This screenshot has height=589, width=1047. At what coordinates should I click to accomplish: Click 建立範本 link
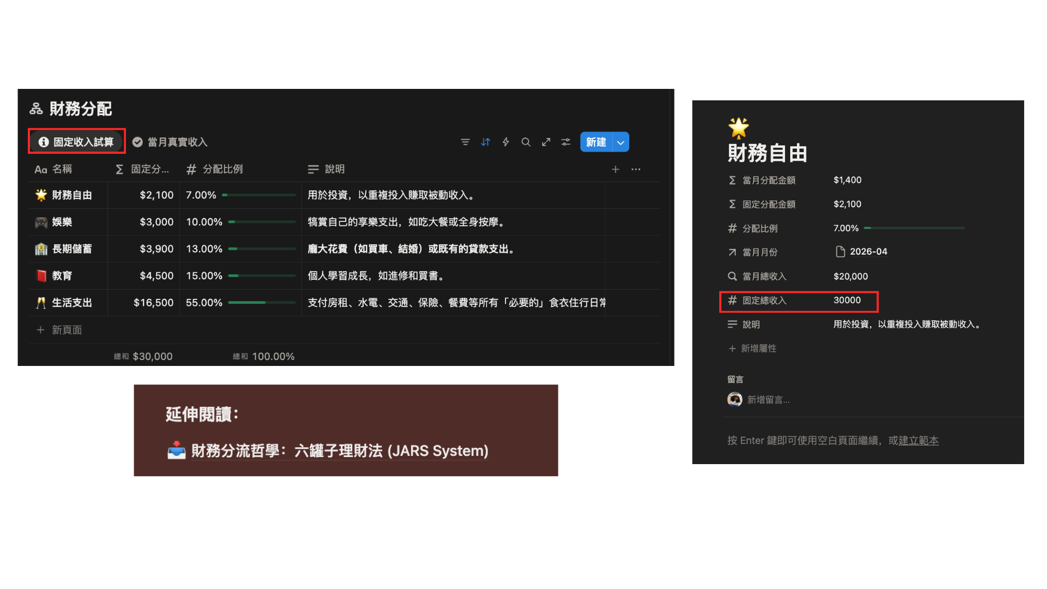[x=918, y=441]
